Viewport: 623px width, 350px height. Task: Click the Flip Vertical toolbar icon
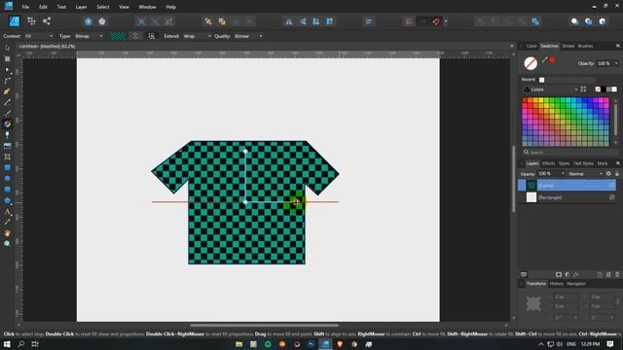pyautogui.click(x=303, y=21)
